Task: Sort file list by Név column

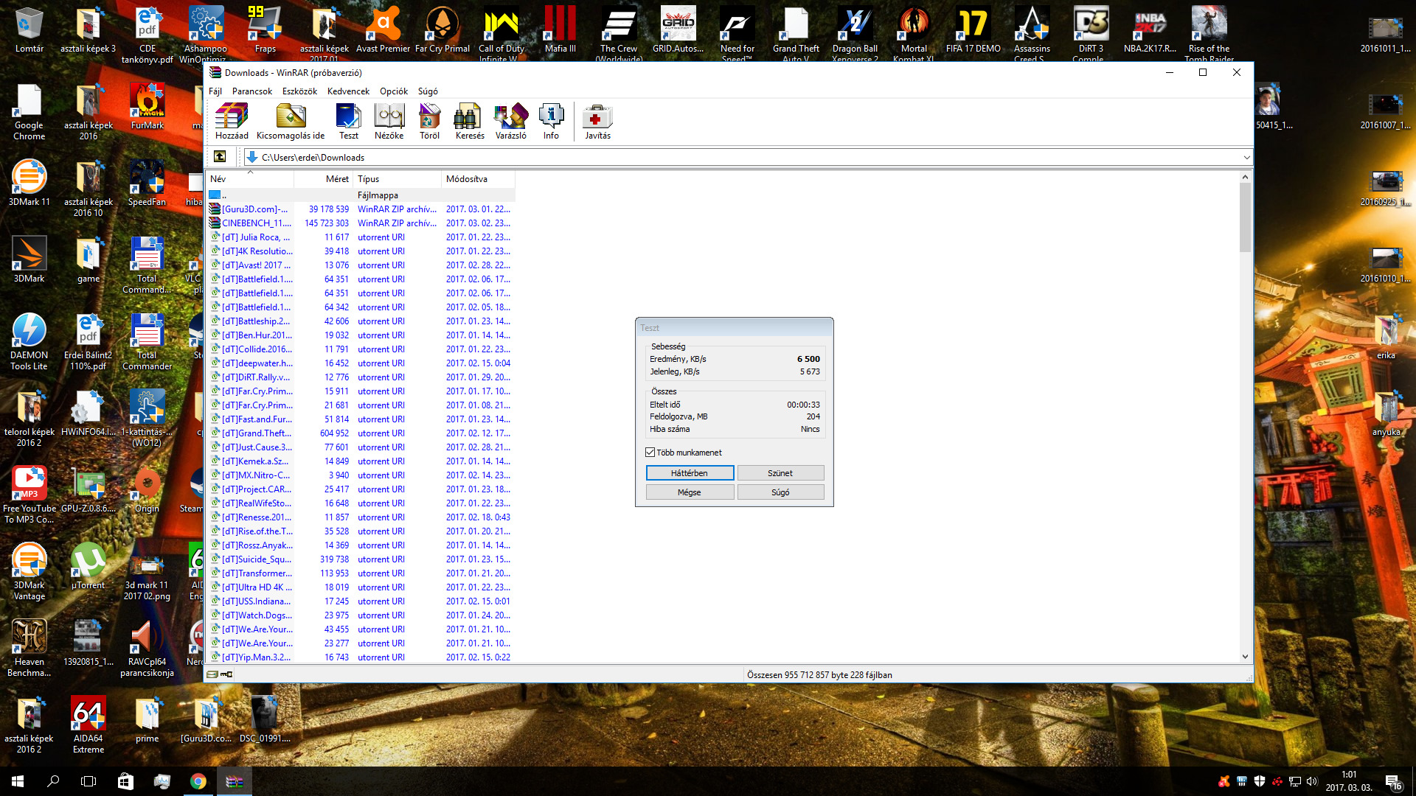Action: [249, 179]
